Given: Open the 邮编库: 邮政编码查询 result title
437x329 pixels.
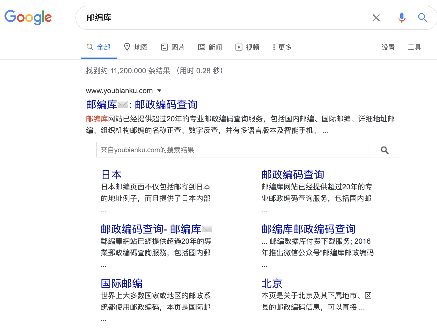Looking at the screenshot, I should [141, 105].
